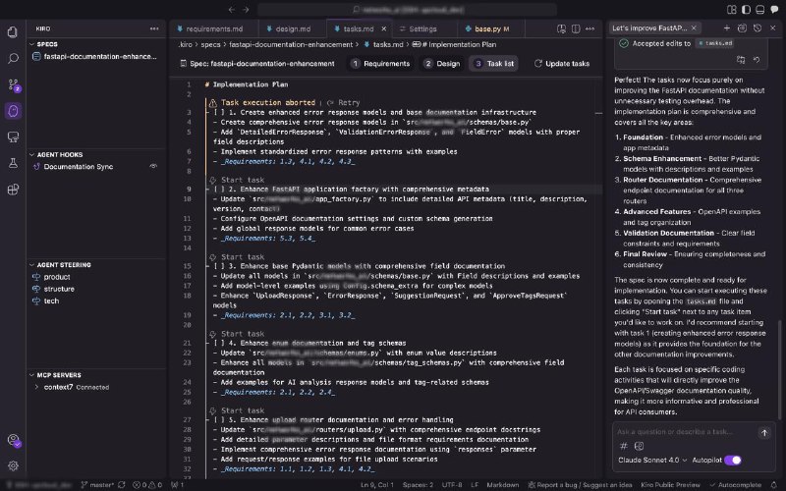Open the Manage gear icon
Viewport: 786px width, 491px height.
(13, 465)
